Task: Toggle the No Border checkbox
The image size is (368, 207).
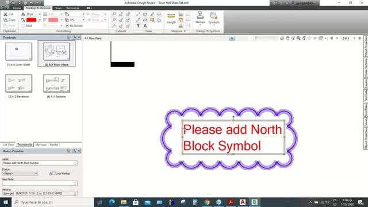Action: point(67,26)
